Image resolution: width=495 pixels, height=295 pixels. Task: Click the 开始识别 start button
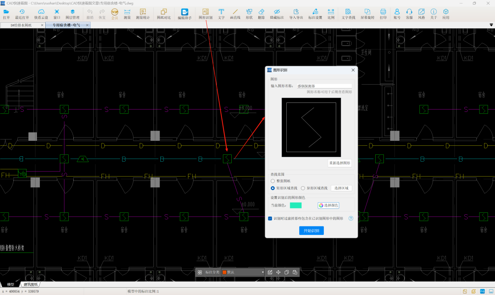tap(311, 231)
